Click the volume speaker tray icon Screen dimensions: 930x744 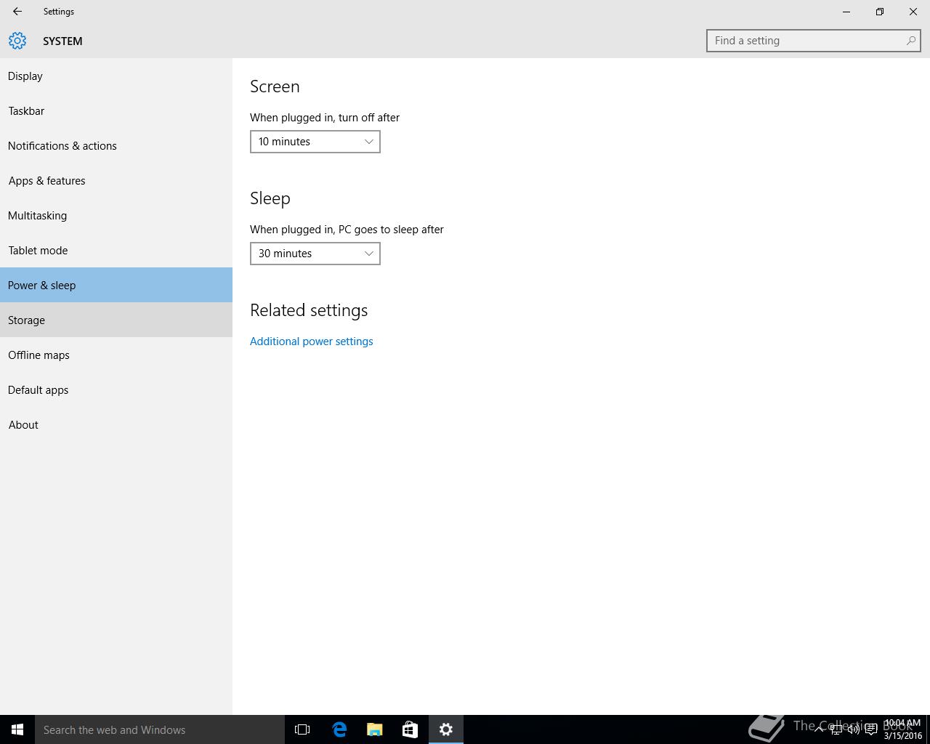(854, 729)
